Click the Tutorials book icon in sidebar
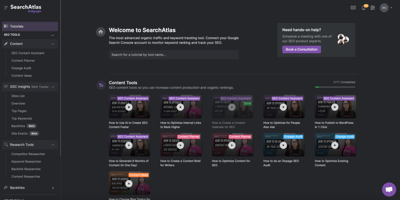 click(6, 26)
